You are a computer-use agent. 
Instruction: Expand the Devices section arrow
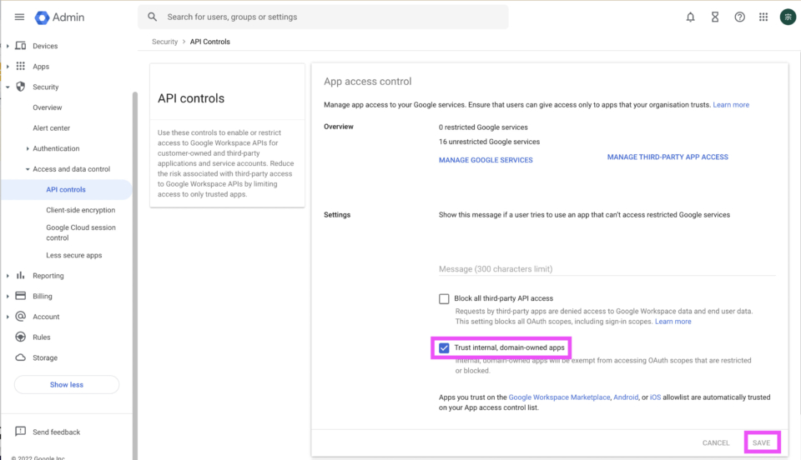[x=8, y=46]
